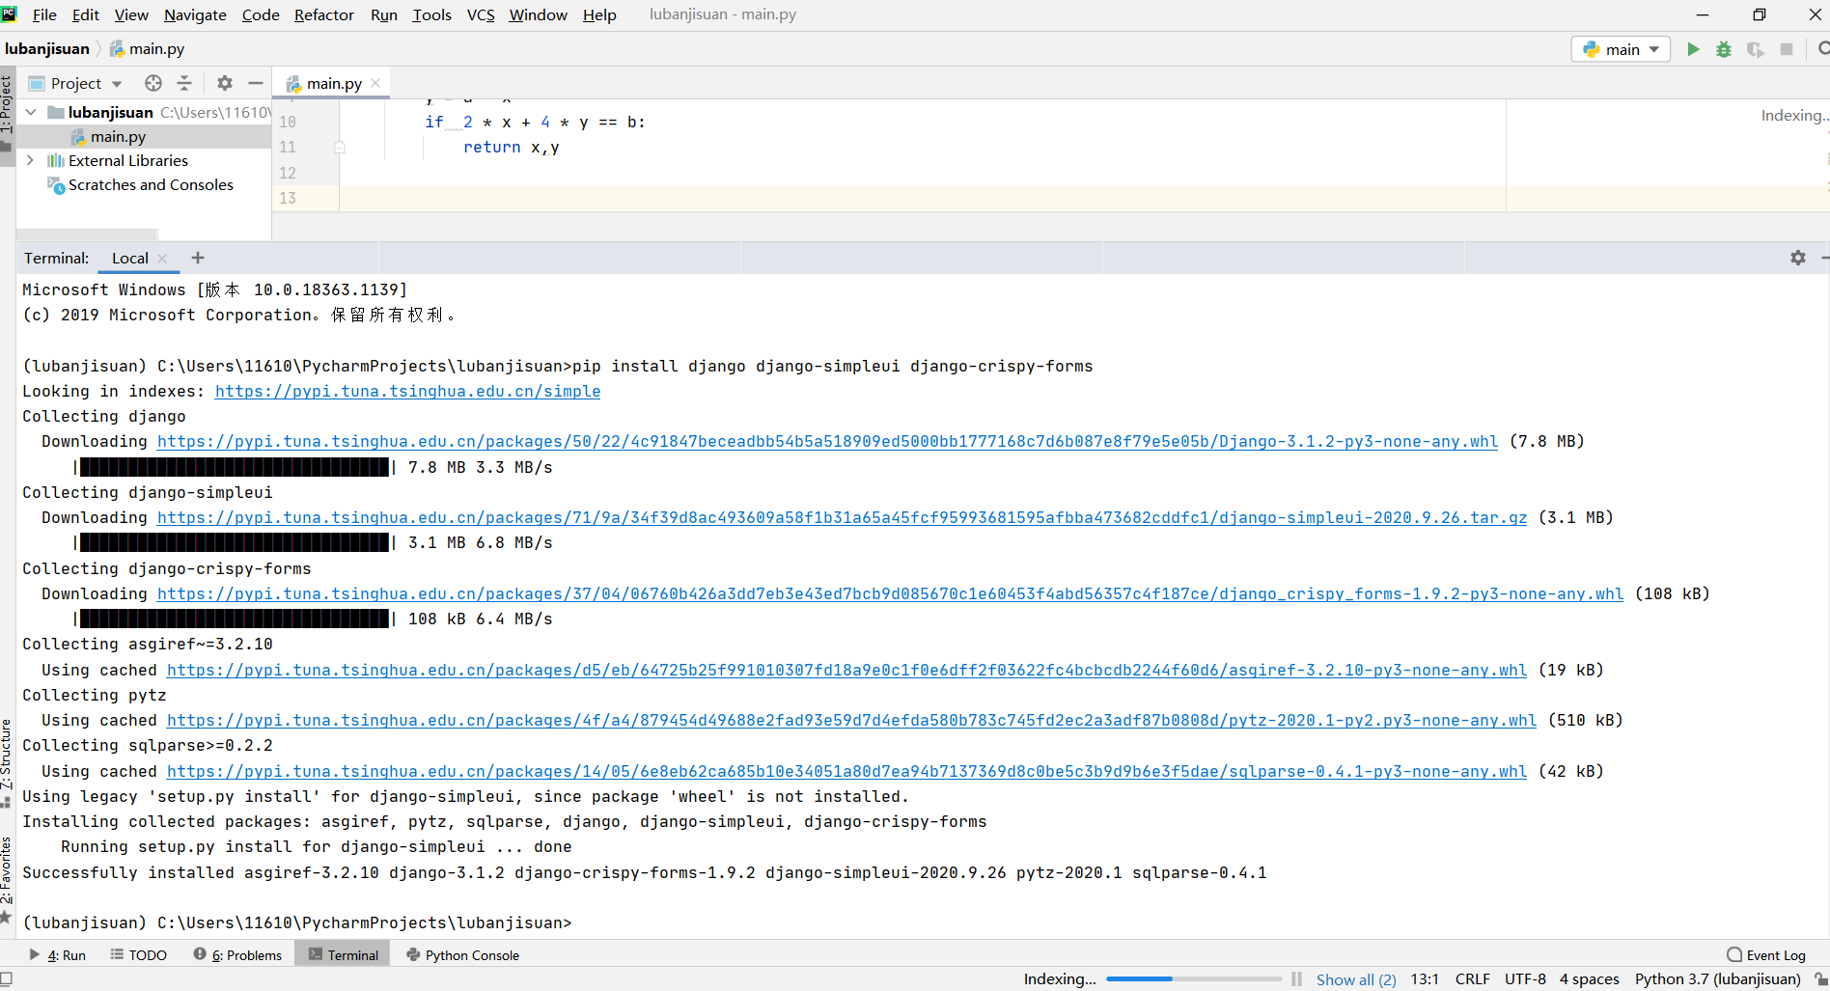Open the sqlparse-0.4.1 wheel link
The image size is (1830, 991).
846,771
